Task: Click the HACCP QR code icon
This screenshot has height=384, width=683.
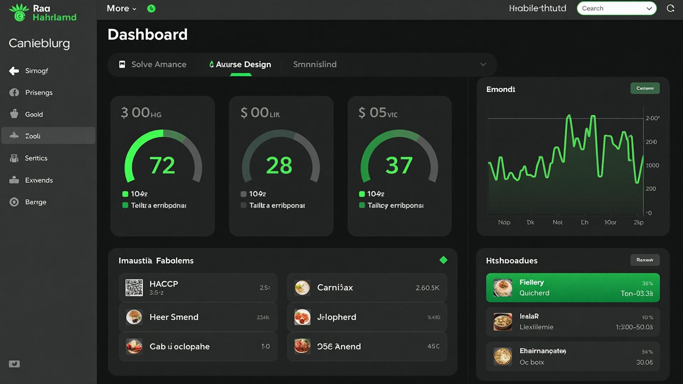Action: (134, 288)
